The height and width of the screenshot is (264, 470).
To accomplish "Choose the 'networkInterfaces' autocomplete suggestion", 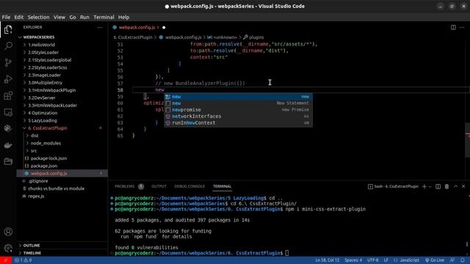I will tap(238, 117).
